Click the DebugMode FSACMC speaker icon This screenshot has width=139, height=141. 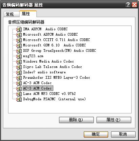(19, 99)
